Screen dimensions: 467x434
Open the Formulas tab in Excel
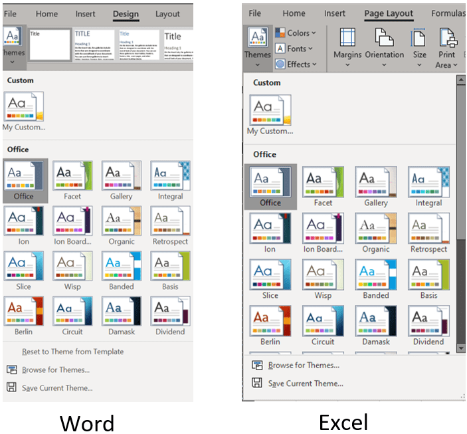[450, 13]
